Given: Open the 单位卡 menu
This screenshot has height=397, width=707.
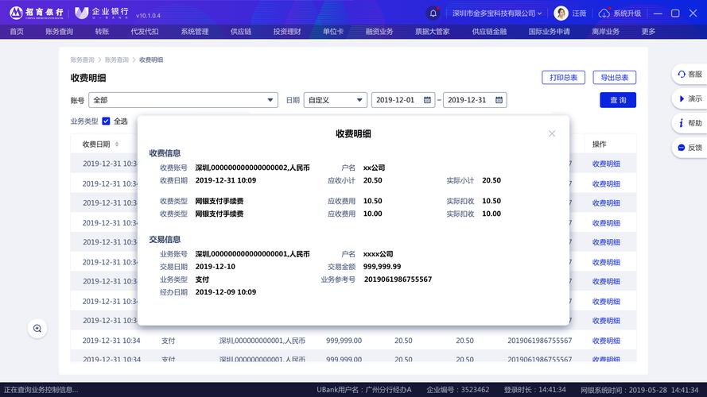Looking at the screenshot, I should 332,32.
